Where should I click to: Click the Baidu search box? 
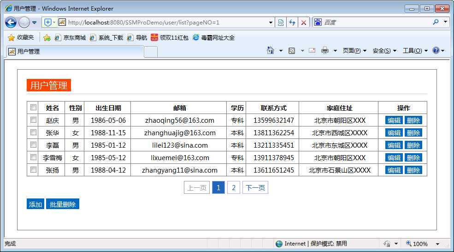(x=377, y=22)
